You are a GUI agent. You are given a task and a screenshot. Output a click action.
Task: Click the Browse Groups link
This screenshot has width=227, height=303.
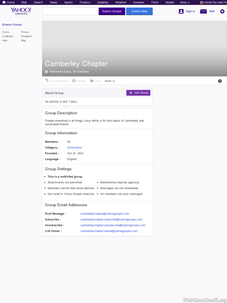[x=12, y=25]
